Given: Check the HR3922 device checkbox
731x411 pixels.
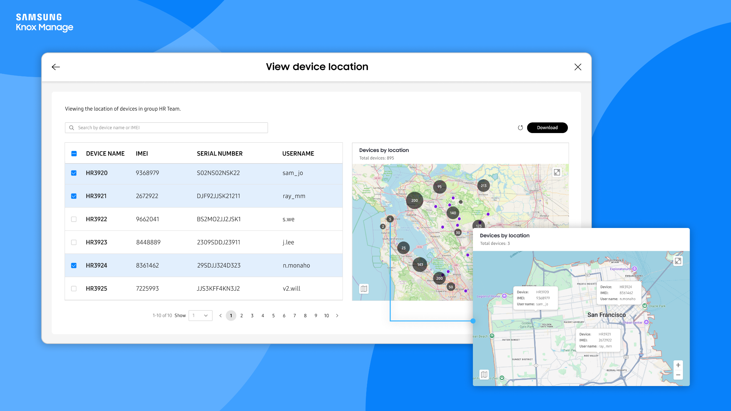Looking at the screenshot, I should (x=74, y=219).
